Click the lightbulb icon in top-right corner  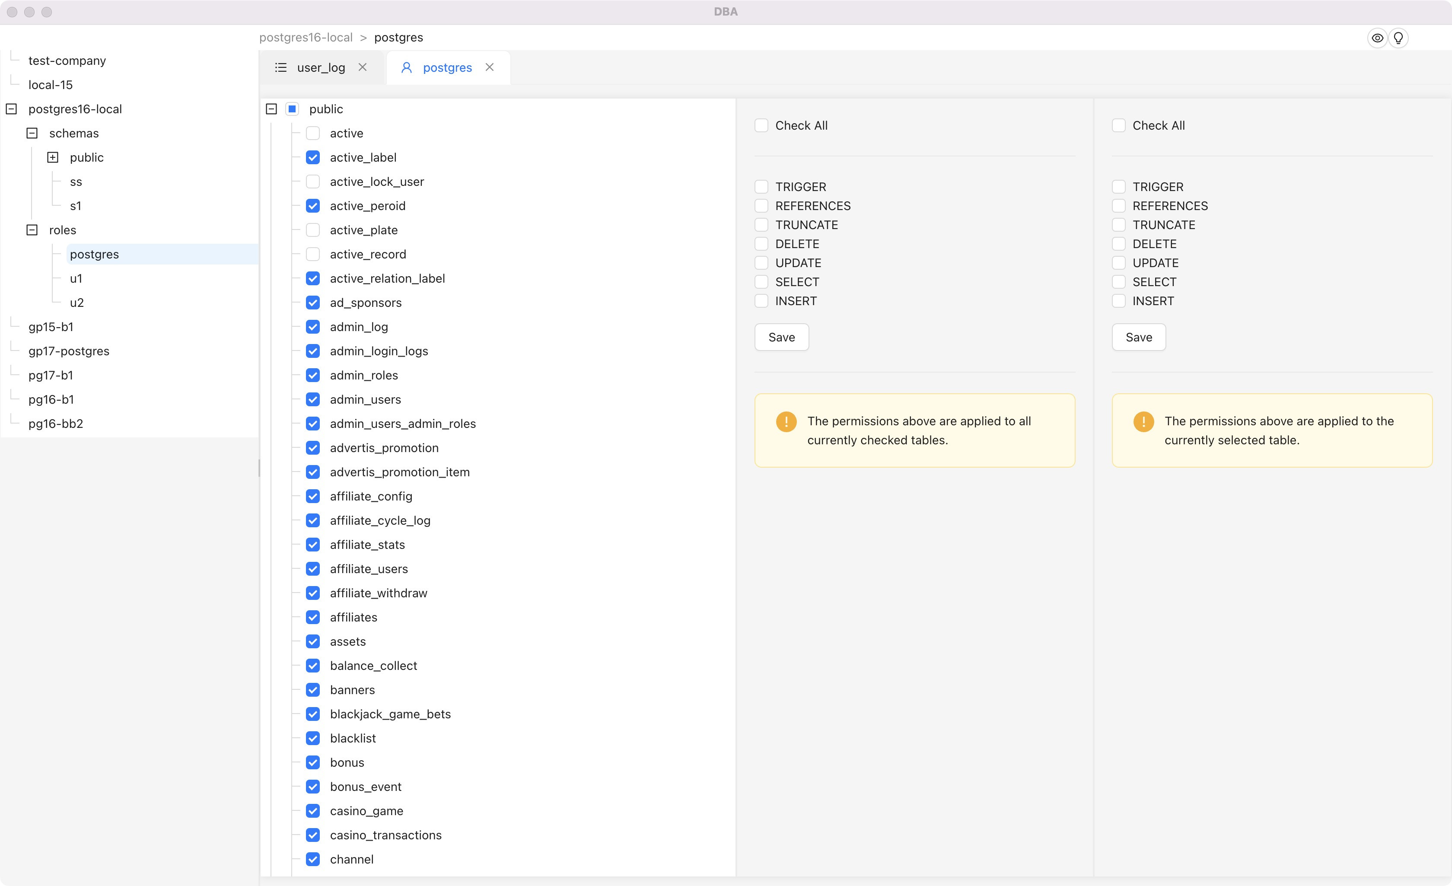pyautogui.click(x=1398, y=38)
